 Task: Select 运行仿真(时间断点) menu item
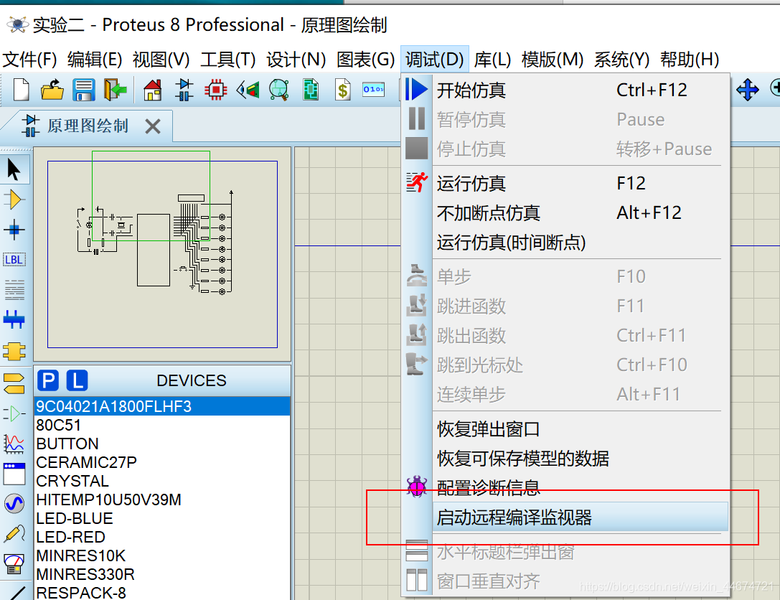tap(567, 243)
